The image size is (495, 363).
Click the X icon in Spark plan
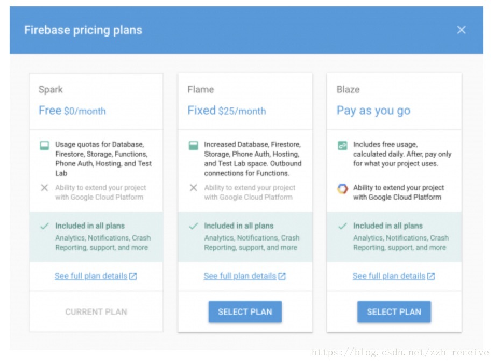coord(44,188)
